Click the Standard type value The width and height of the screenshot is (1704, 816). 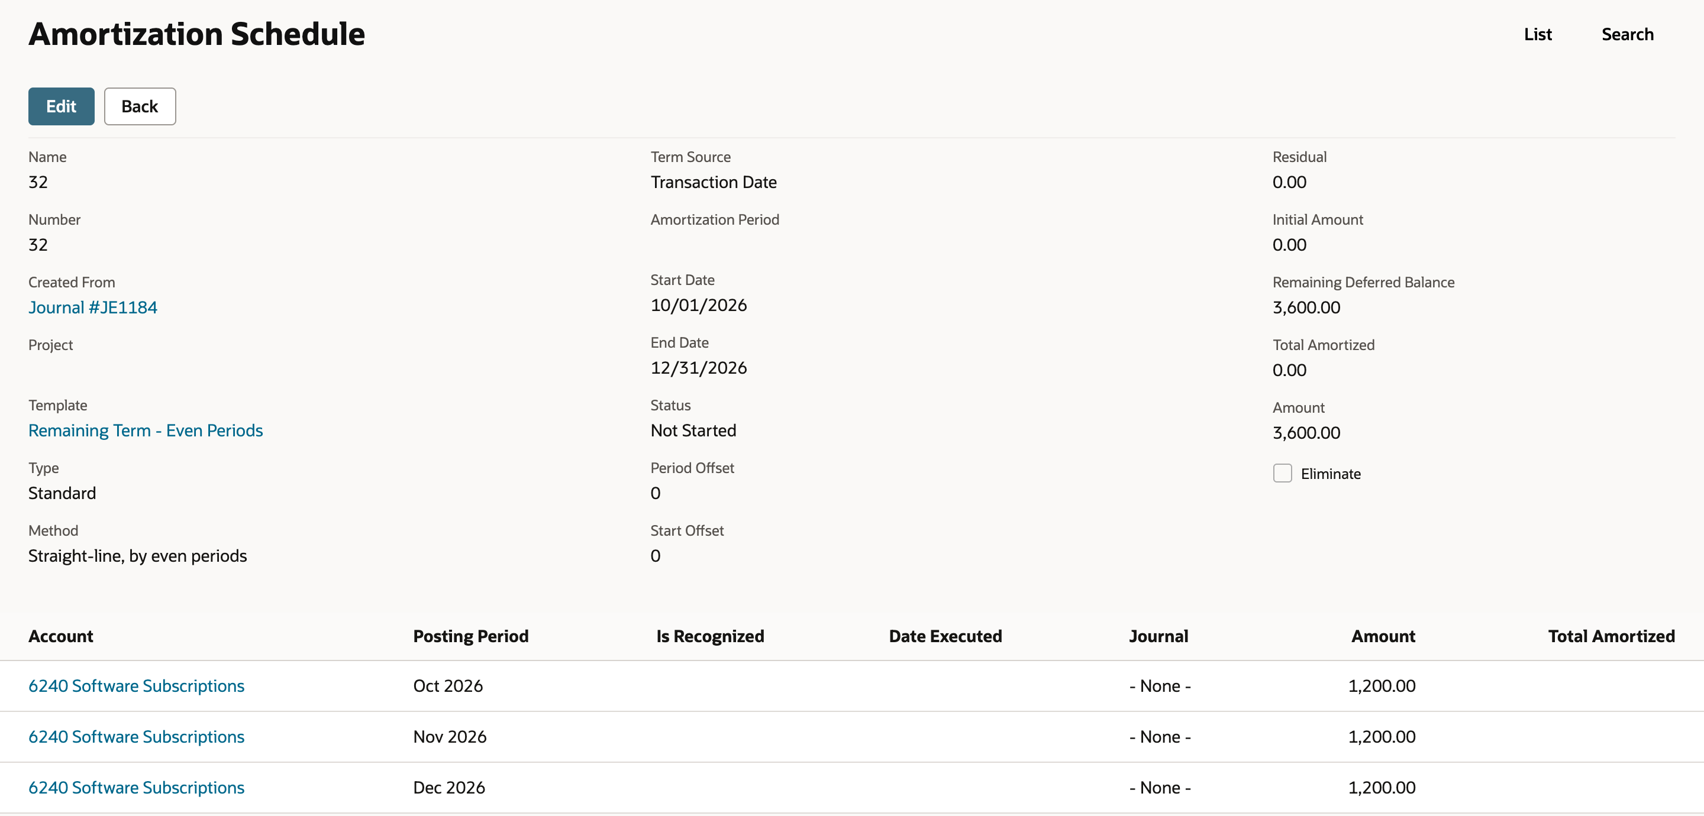pyautogui.click(x=62, y=493)
